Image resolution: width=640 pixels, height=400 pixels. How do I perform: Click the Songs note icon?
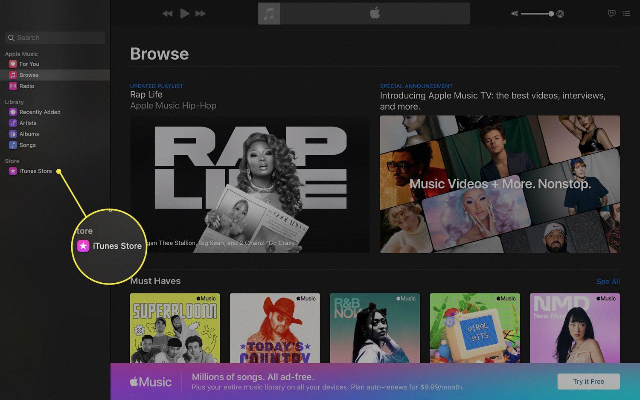pos(13,145)
